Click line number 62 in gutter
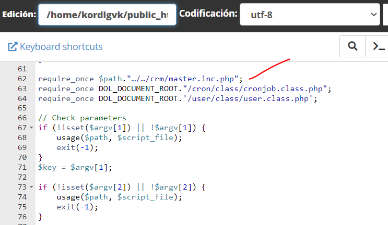The image size is (388, 225). 22,79
